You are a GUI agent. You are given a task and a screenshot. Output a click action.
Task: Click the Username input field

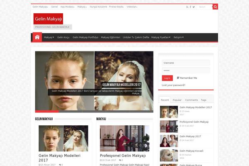pyautogui.click(x=186, y=63)
